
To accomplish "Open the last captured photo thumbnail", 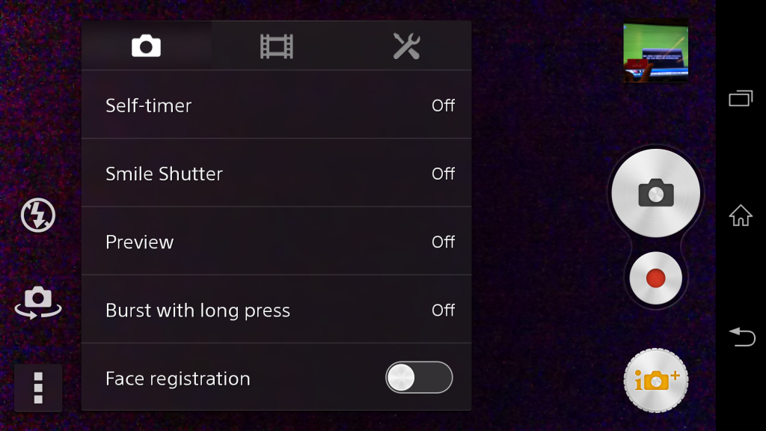I will coord(655,52).
